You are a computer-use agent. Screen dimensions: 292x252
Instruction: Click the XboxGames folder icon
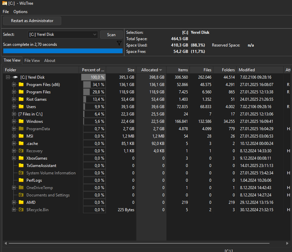21,158
